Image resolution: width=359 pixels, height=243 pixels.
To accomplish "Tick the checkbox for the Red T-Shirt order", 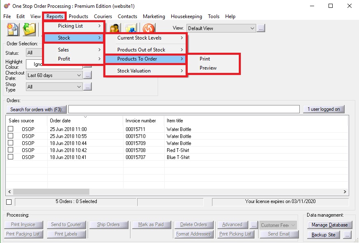I will pyautogui.click(x=11, y=150).
